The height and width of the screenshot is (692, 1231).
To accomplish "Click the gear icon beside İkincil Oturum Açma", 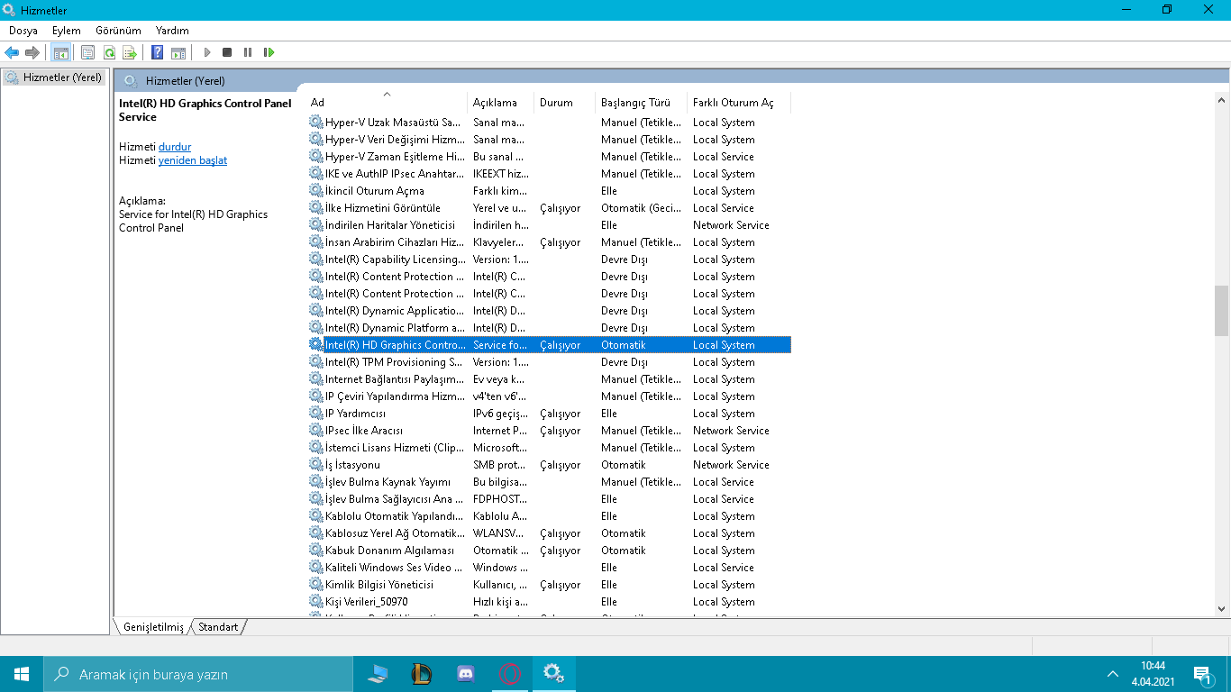I will (x=316, y=191).
